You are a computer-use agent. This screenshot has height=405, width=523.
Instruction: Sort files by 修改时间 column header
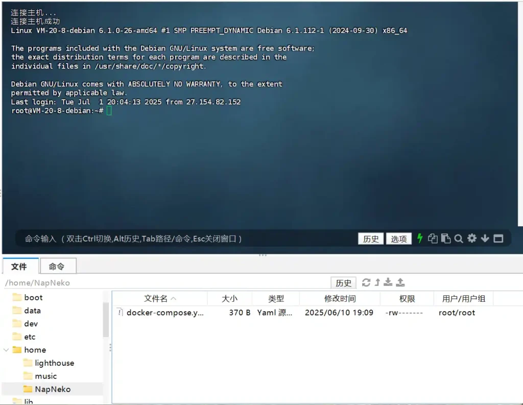(340, 299)
